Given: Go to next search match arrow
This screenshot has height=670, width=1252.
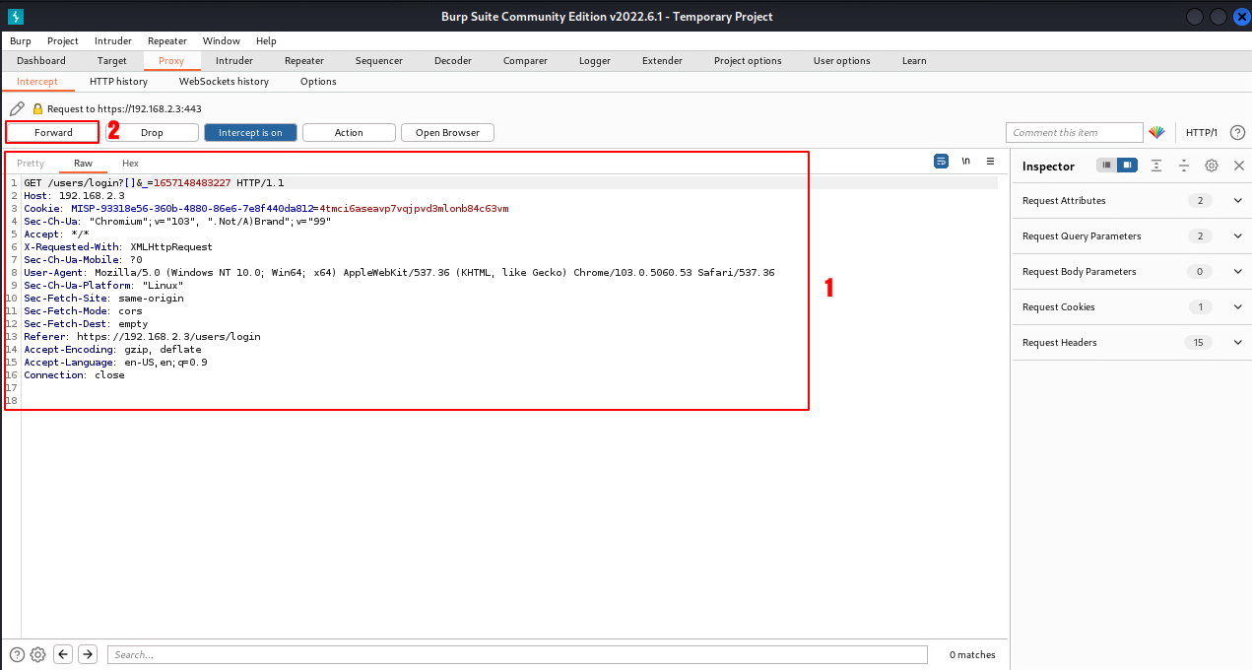Looking at the screenshot, I should (x=88, y=654).
